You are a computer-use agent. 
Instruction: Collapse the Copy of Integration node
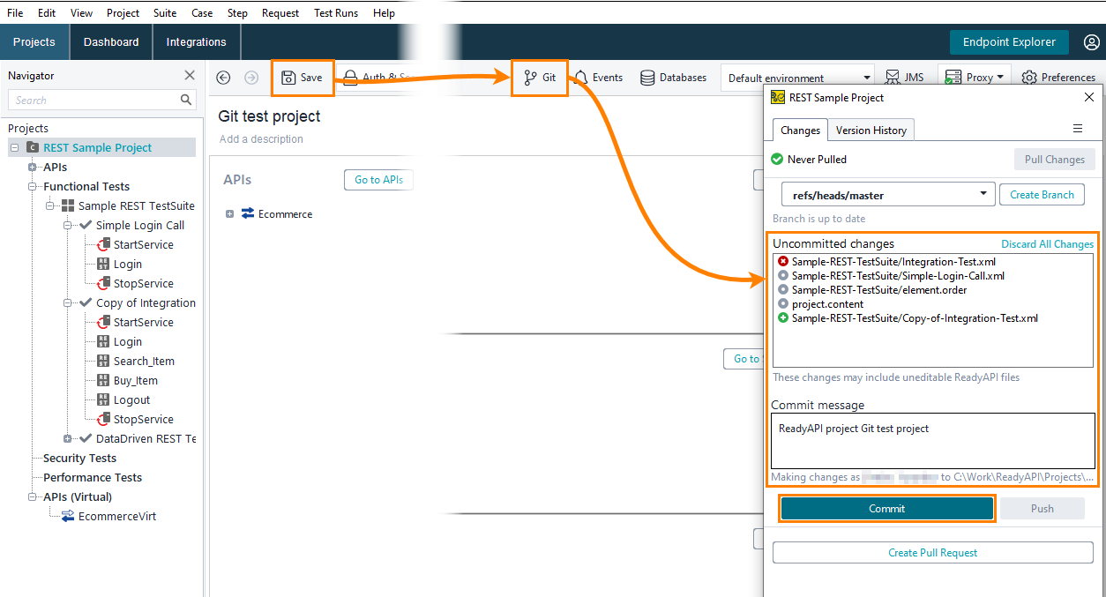(68, 302)
